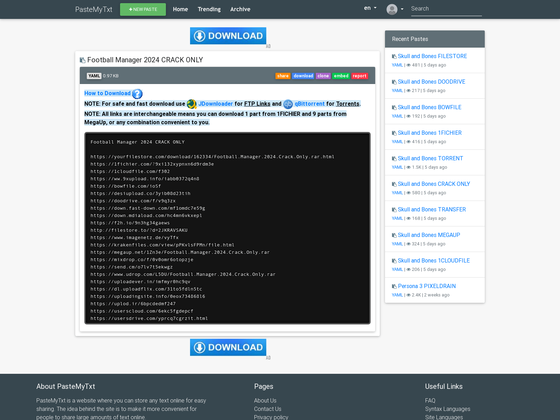Viewport: 560px width, 420px height.
Task: Open Skull and Bones CRACK ONLY paste
Action: (434, 184)
